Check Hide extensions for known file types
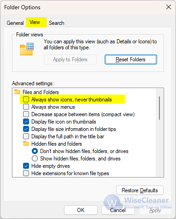Screen dimensions: 176x219 click(26, 173)
